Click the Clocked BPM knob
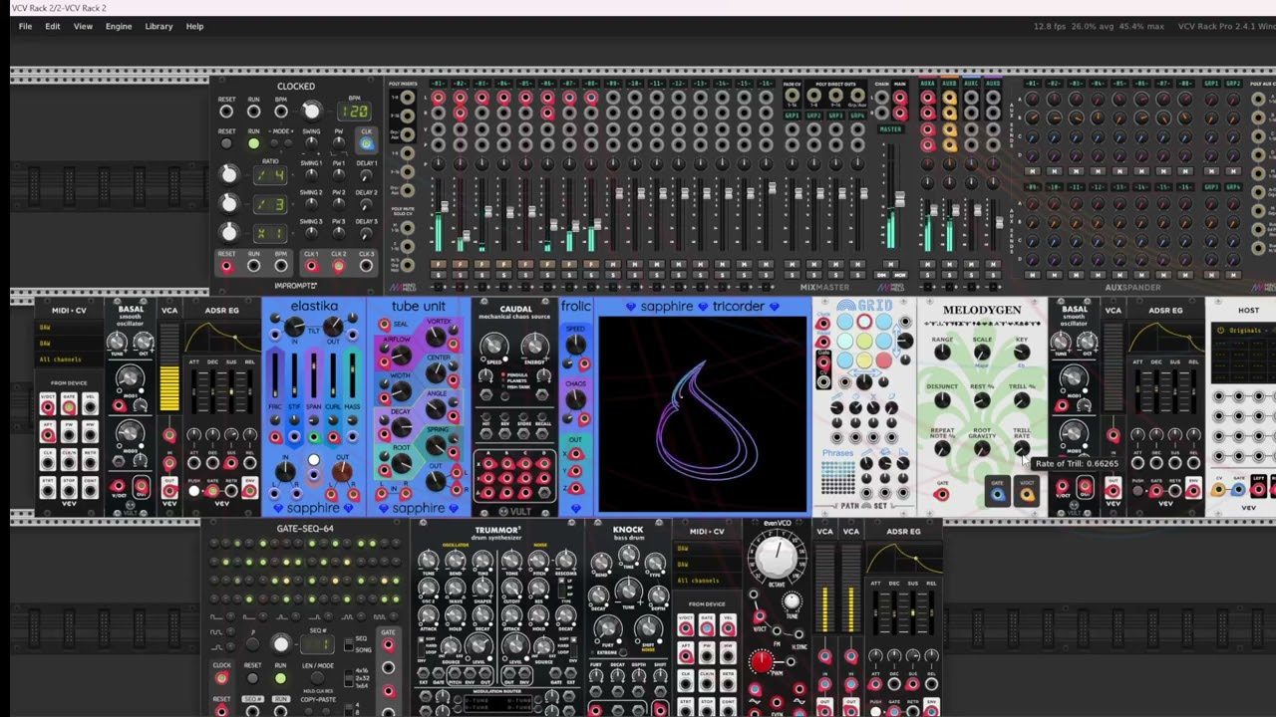This screenshot has height=717, width=1276. 312,111
